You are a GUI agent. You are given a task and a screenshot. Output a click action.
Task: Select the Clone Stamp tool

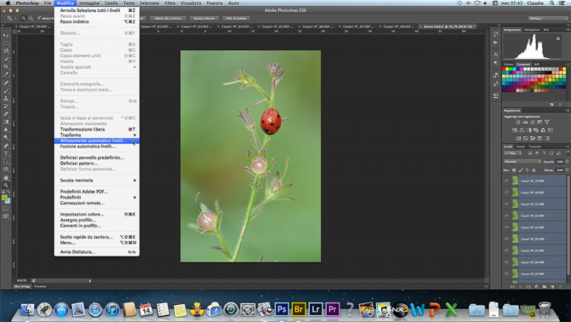6,99
